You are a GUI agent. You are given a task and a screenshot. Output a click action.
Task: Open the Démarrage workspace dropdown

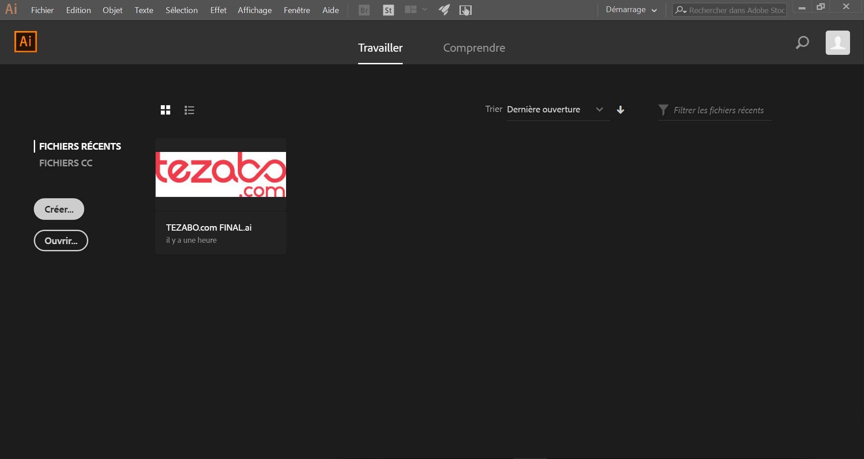coord(631,10)
